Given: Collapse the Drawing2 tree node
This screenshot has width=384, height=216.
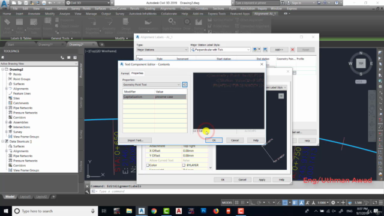Looking at the screenshot, I should tap(2, 70).
